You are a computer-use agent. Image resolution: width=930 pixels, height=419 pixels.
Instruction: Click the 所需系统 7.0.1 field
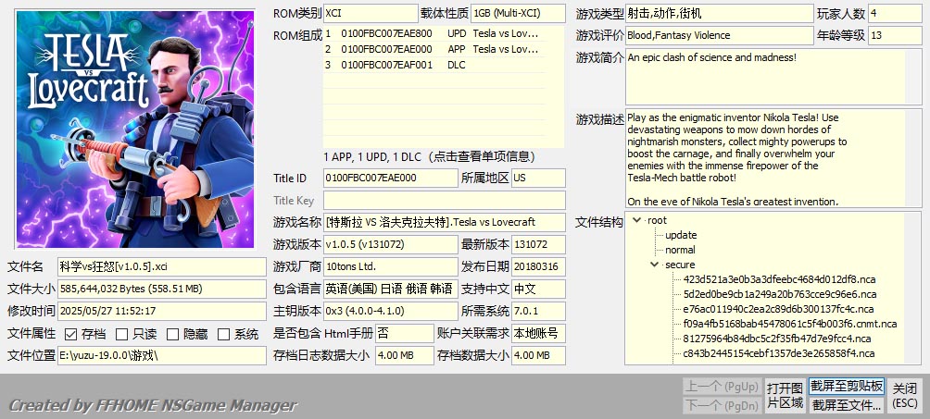(538, 311)
